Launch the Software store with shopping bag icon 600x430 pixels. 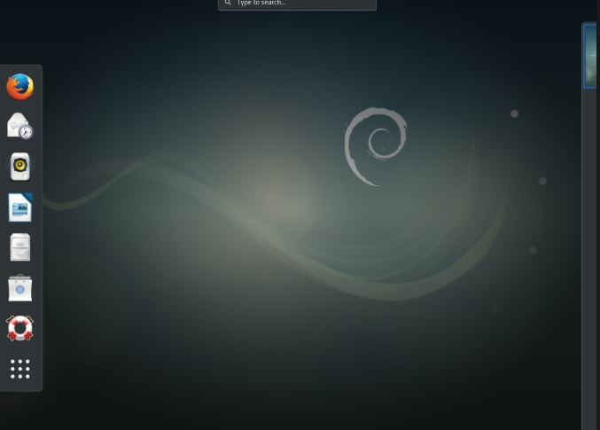pyautogui.click(x=19, y=288)
